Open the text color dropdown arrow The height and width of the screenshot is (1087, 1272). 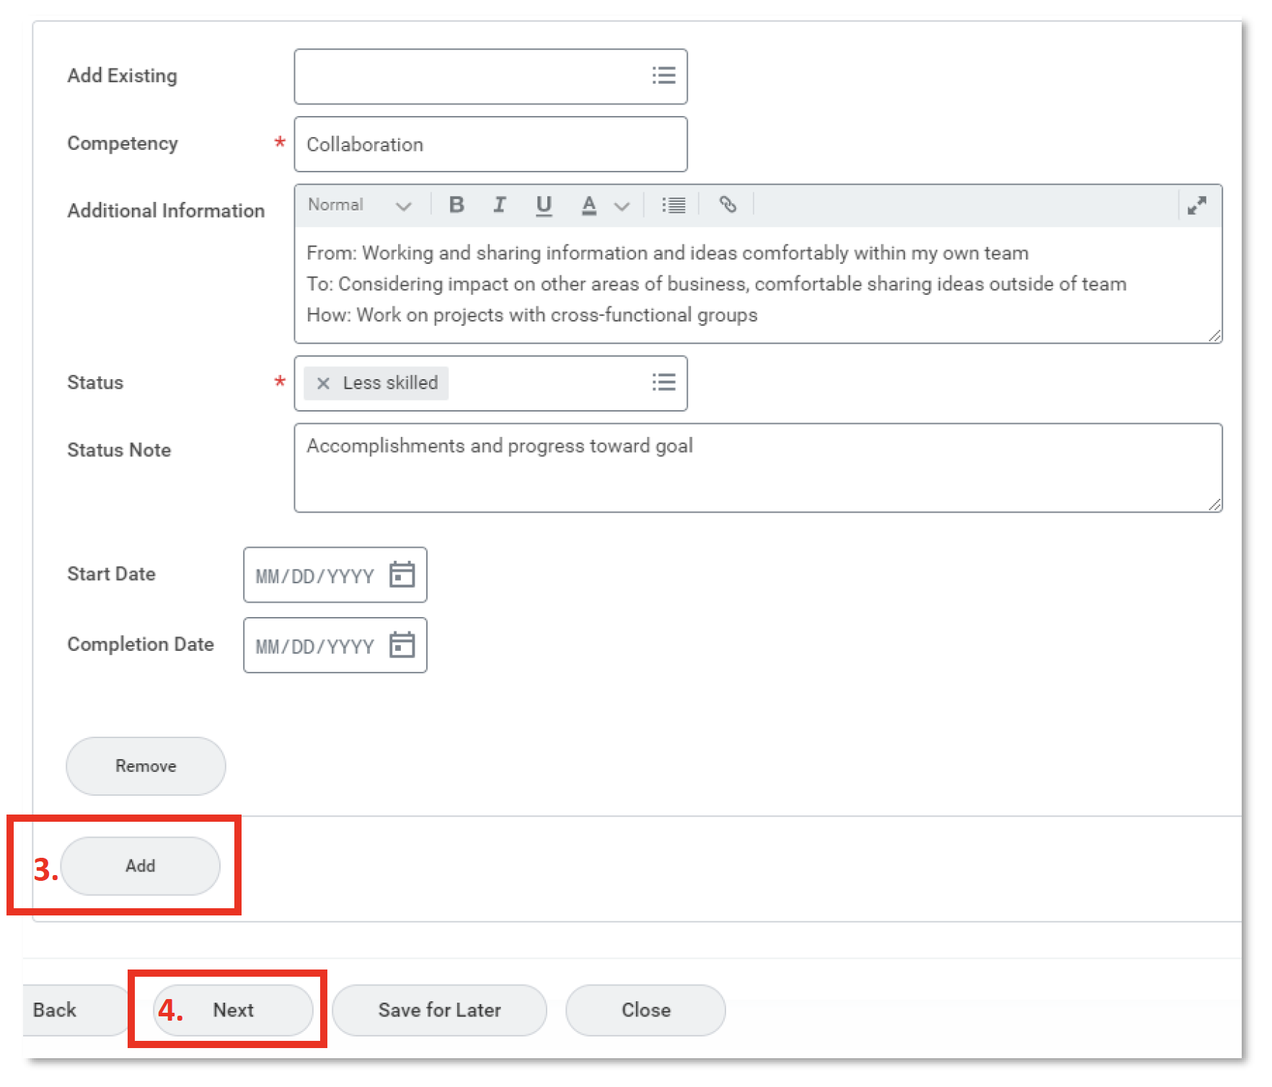[x=622, y=205]
